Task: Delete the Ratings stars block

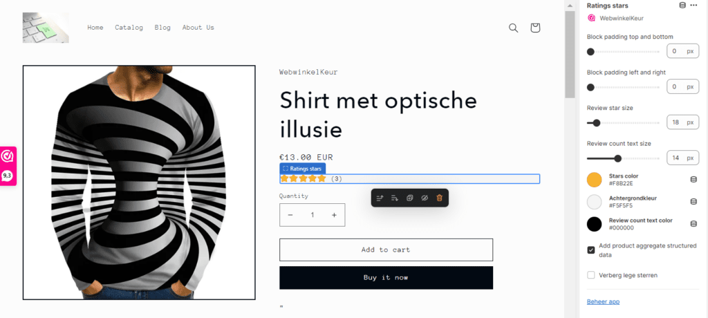Action: point(439,198)
